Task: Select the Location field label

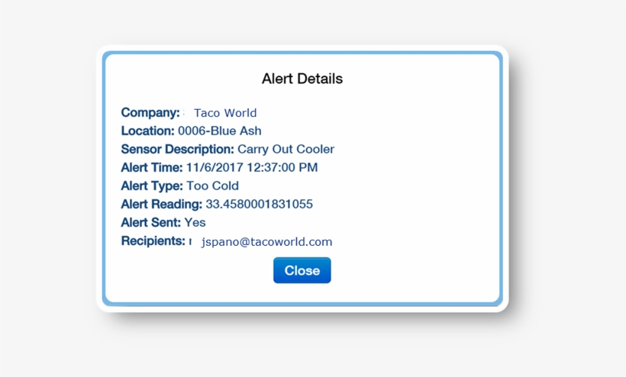Action: 147,131
